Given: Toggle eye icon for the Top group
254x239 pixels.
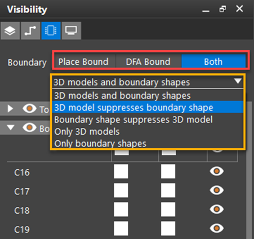Looking at the screenshot, I should pyautogui.click(x=29, y=108).
